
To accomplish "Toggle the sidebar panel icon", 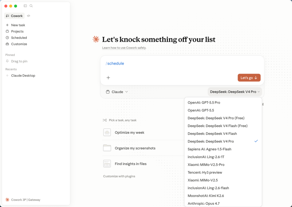I will [25, 6].
